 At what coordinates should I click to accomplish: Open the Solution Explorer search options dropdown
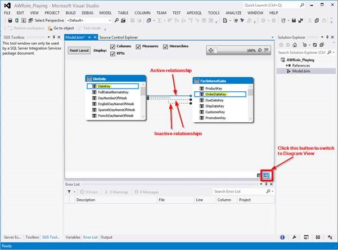334,52
